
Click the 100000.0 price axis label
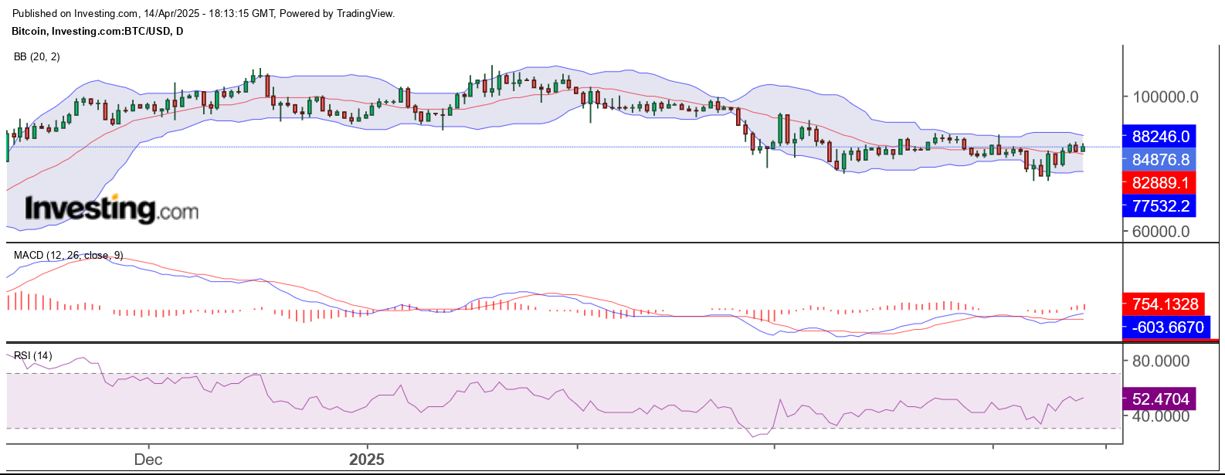click(1166, 97)
